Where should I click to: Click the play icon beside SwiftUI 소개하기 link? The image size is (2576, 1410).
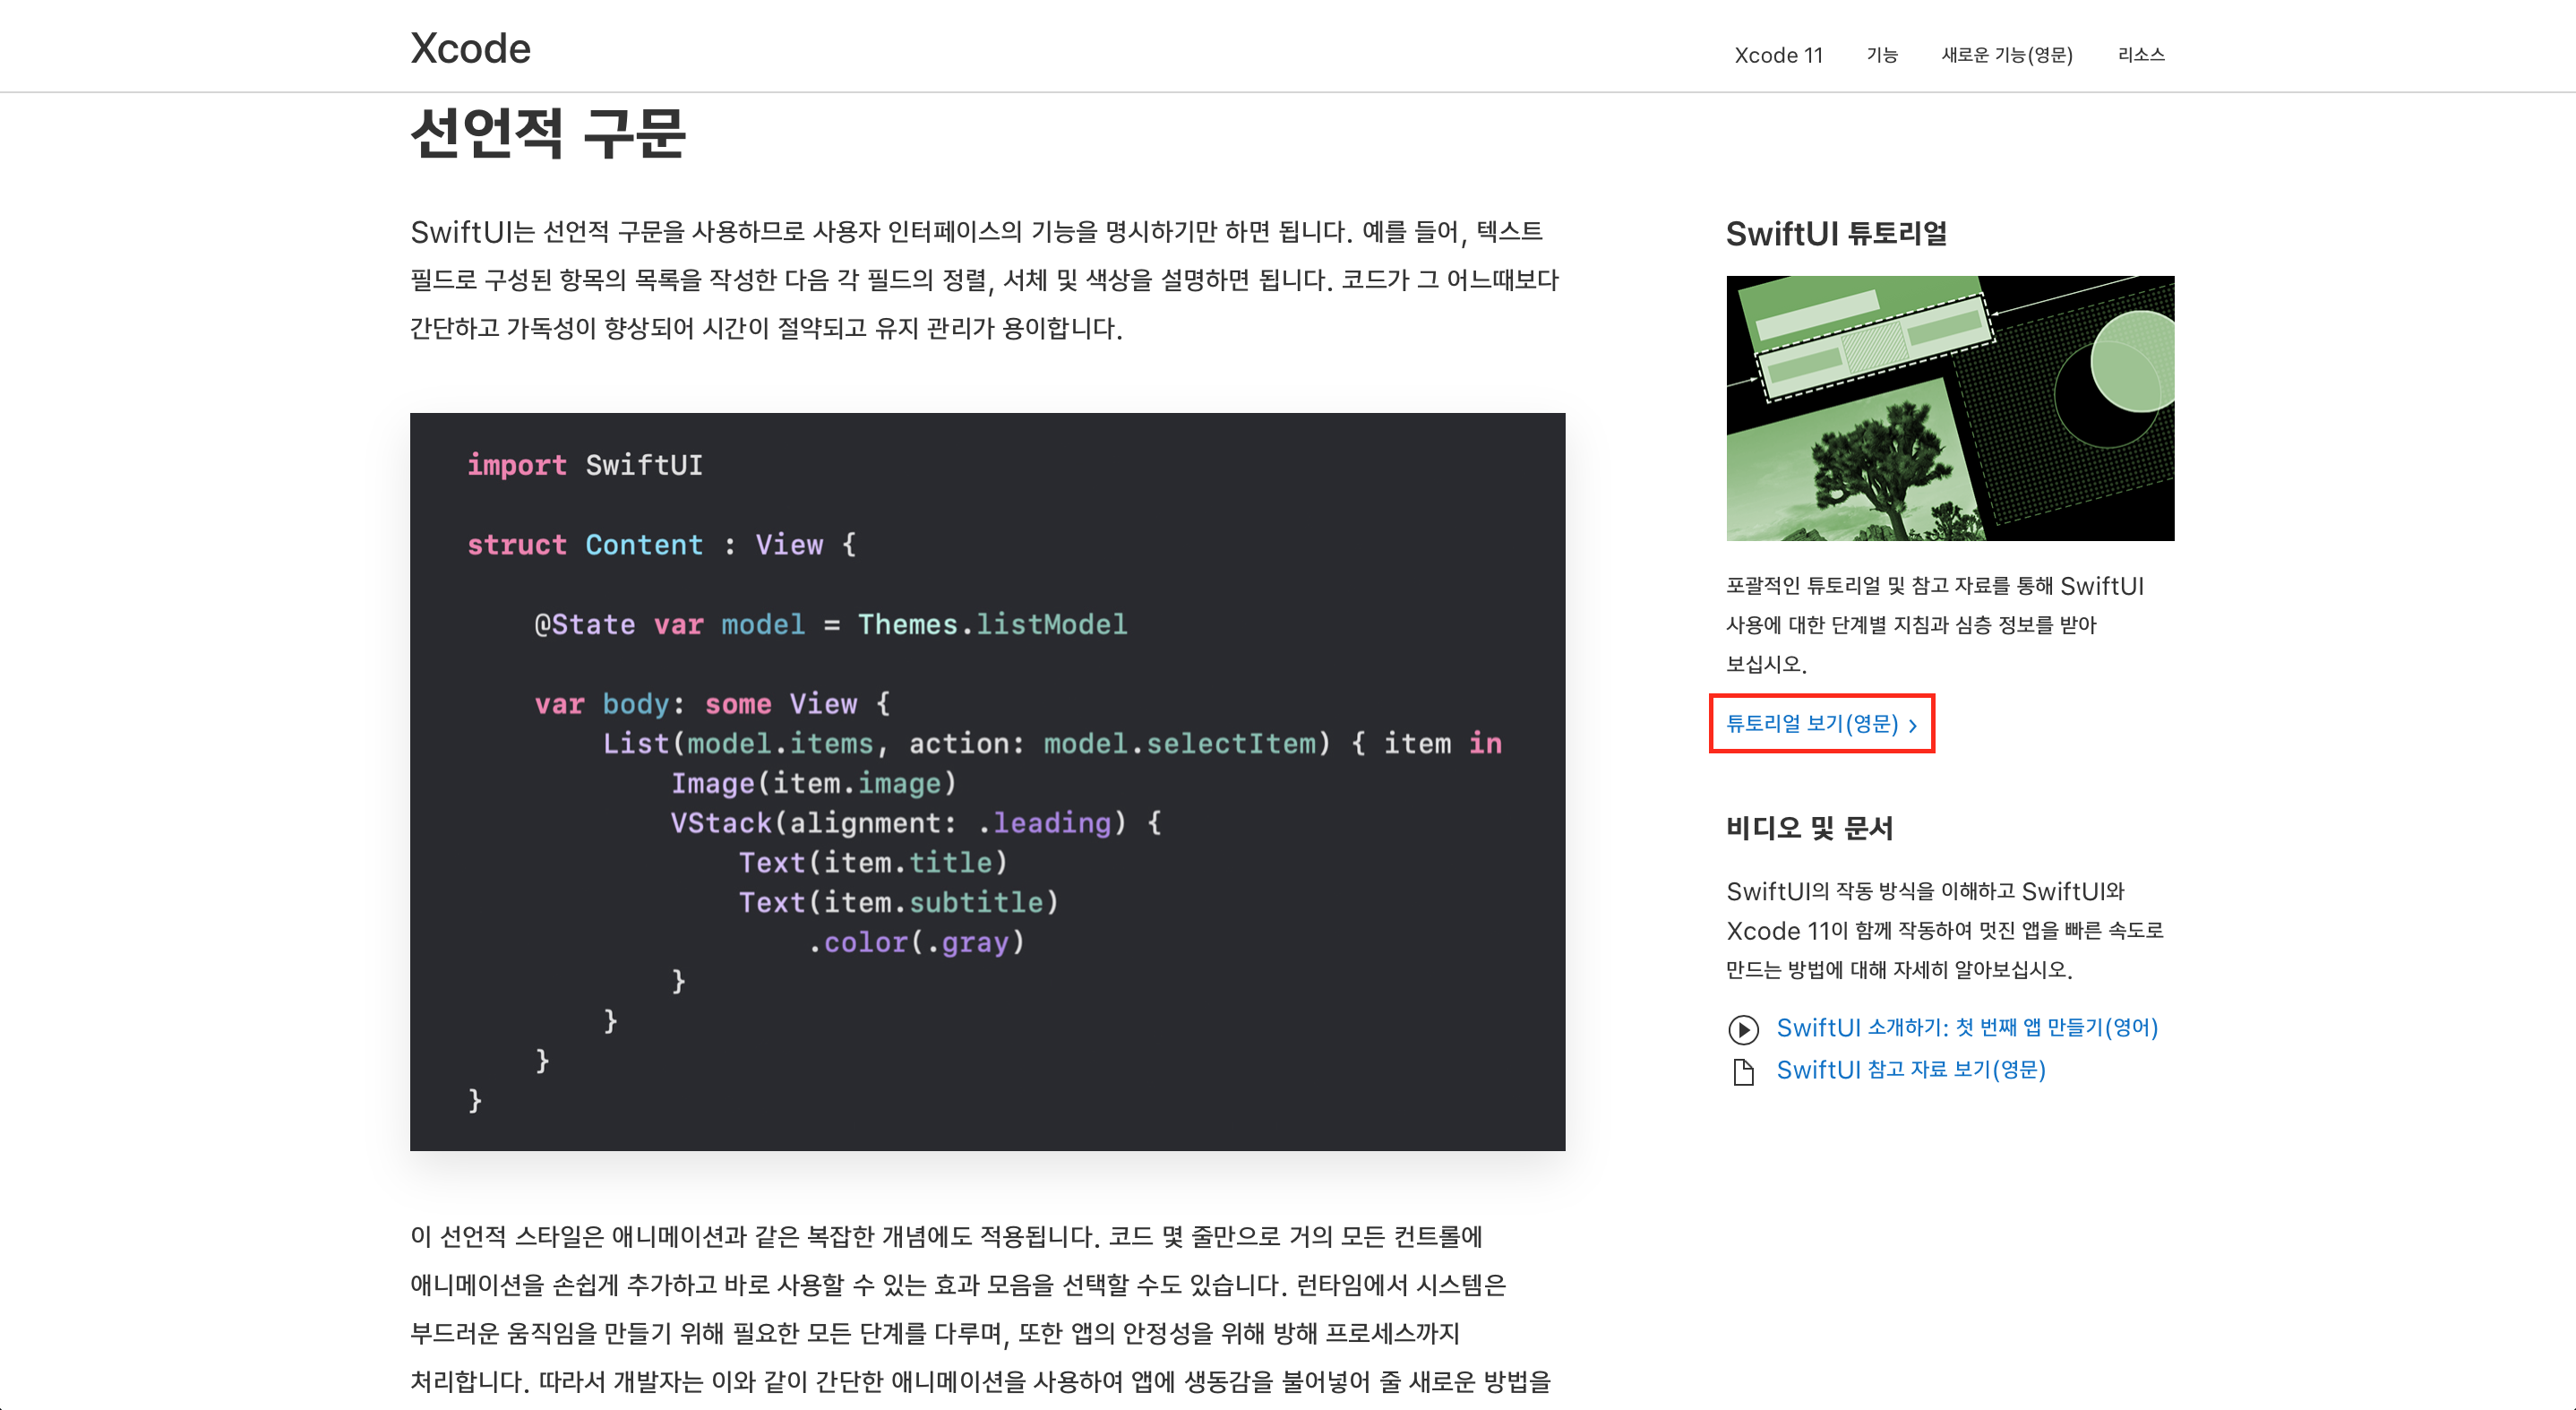[x=1743, y=1029]
